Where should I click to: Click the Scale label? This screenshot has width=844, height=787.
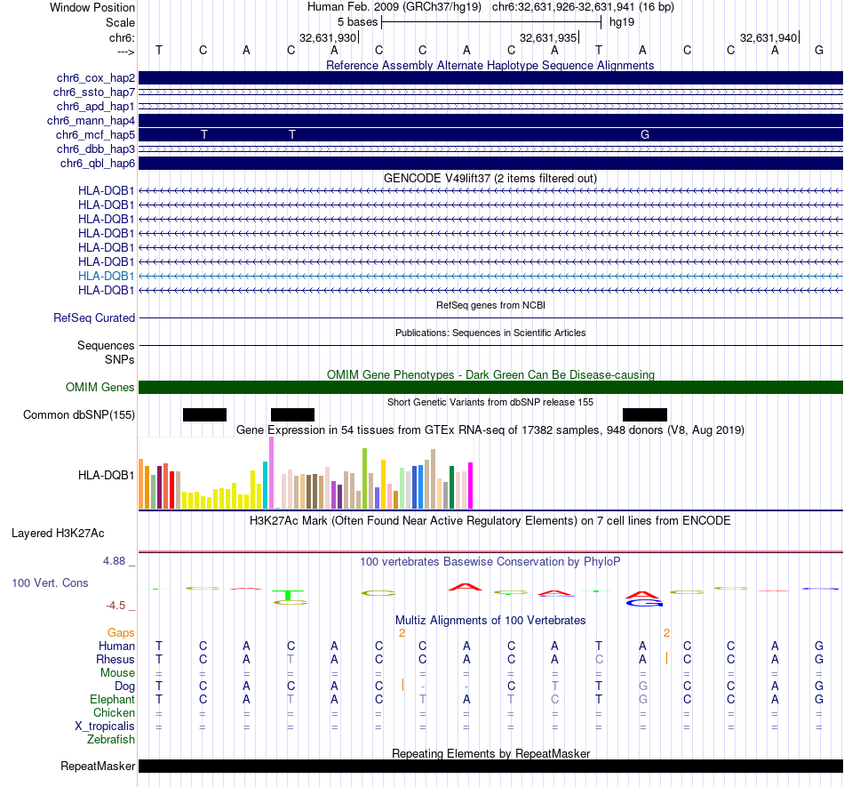[120, 22]
